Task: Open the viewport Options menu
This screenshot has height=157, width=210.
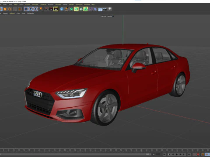Action: pos(12,14)
